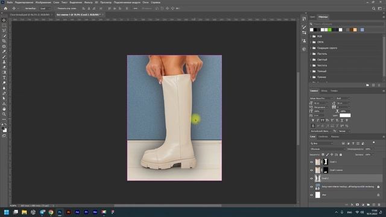This screenshot has width=386, height=217.
Task: Hide layer Слой 1 with eye icon
Action: click(x=311, y=162)
